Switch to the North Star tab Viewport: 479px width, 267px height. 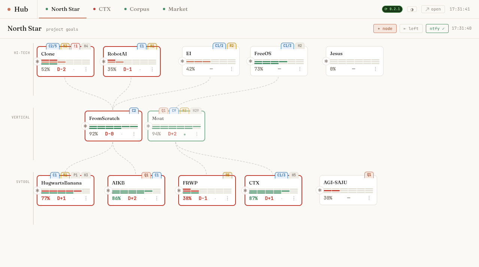click(x=63, y=9)
